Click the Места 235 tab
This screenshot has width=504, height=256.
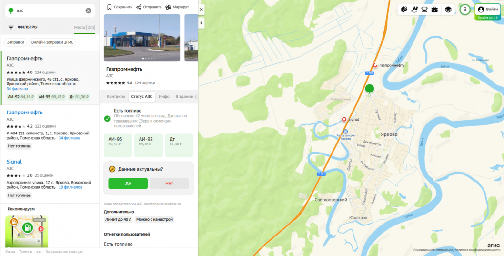(84, 27)
